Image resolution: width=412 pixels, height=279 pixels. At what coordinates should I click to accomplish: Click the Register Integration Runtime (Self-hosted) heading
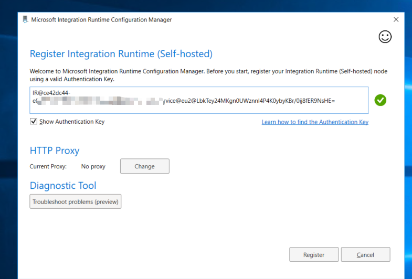point(121,54)
